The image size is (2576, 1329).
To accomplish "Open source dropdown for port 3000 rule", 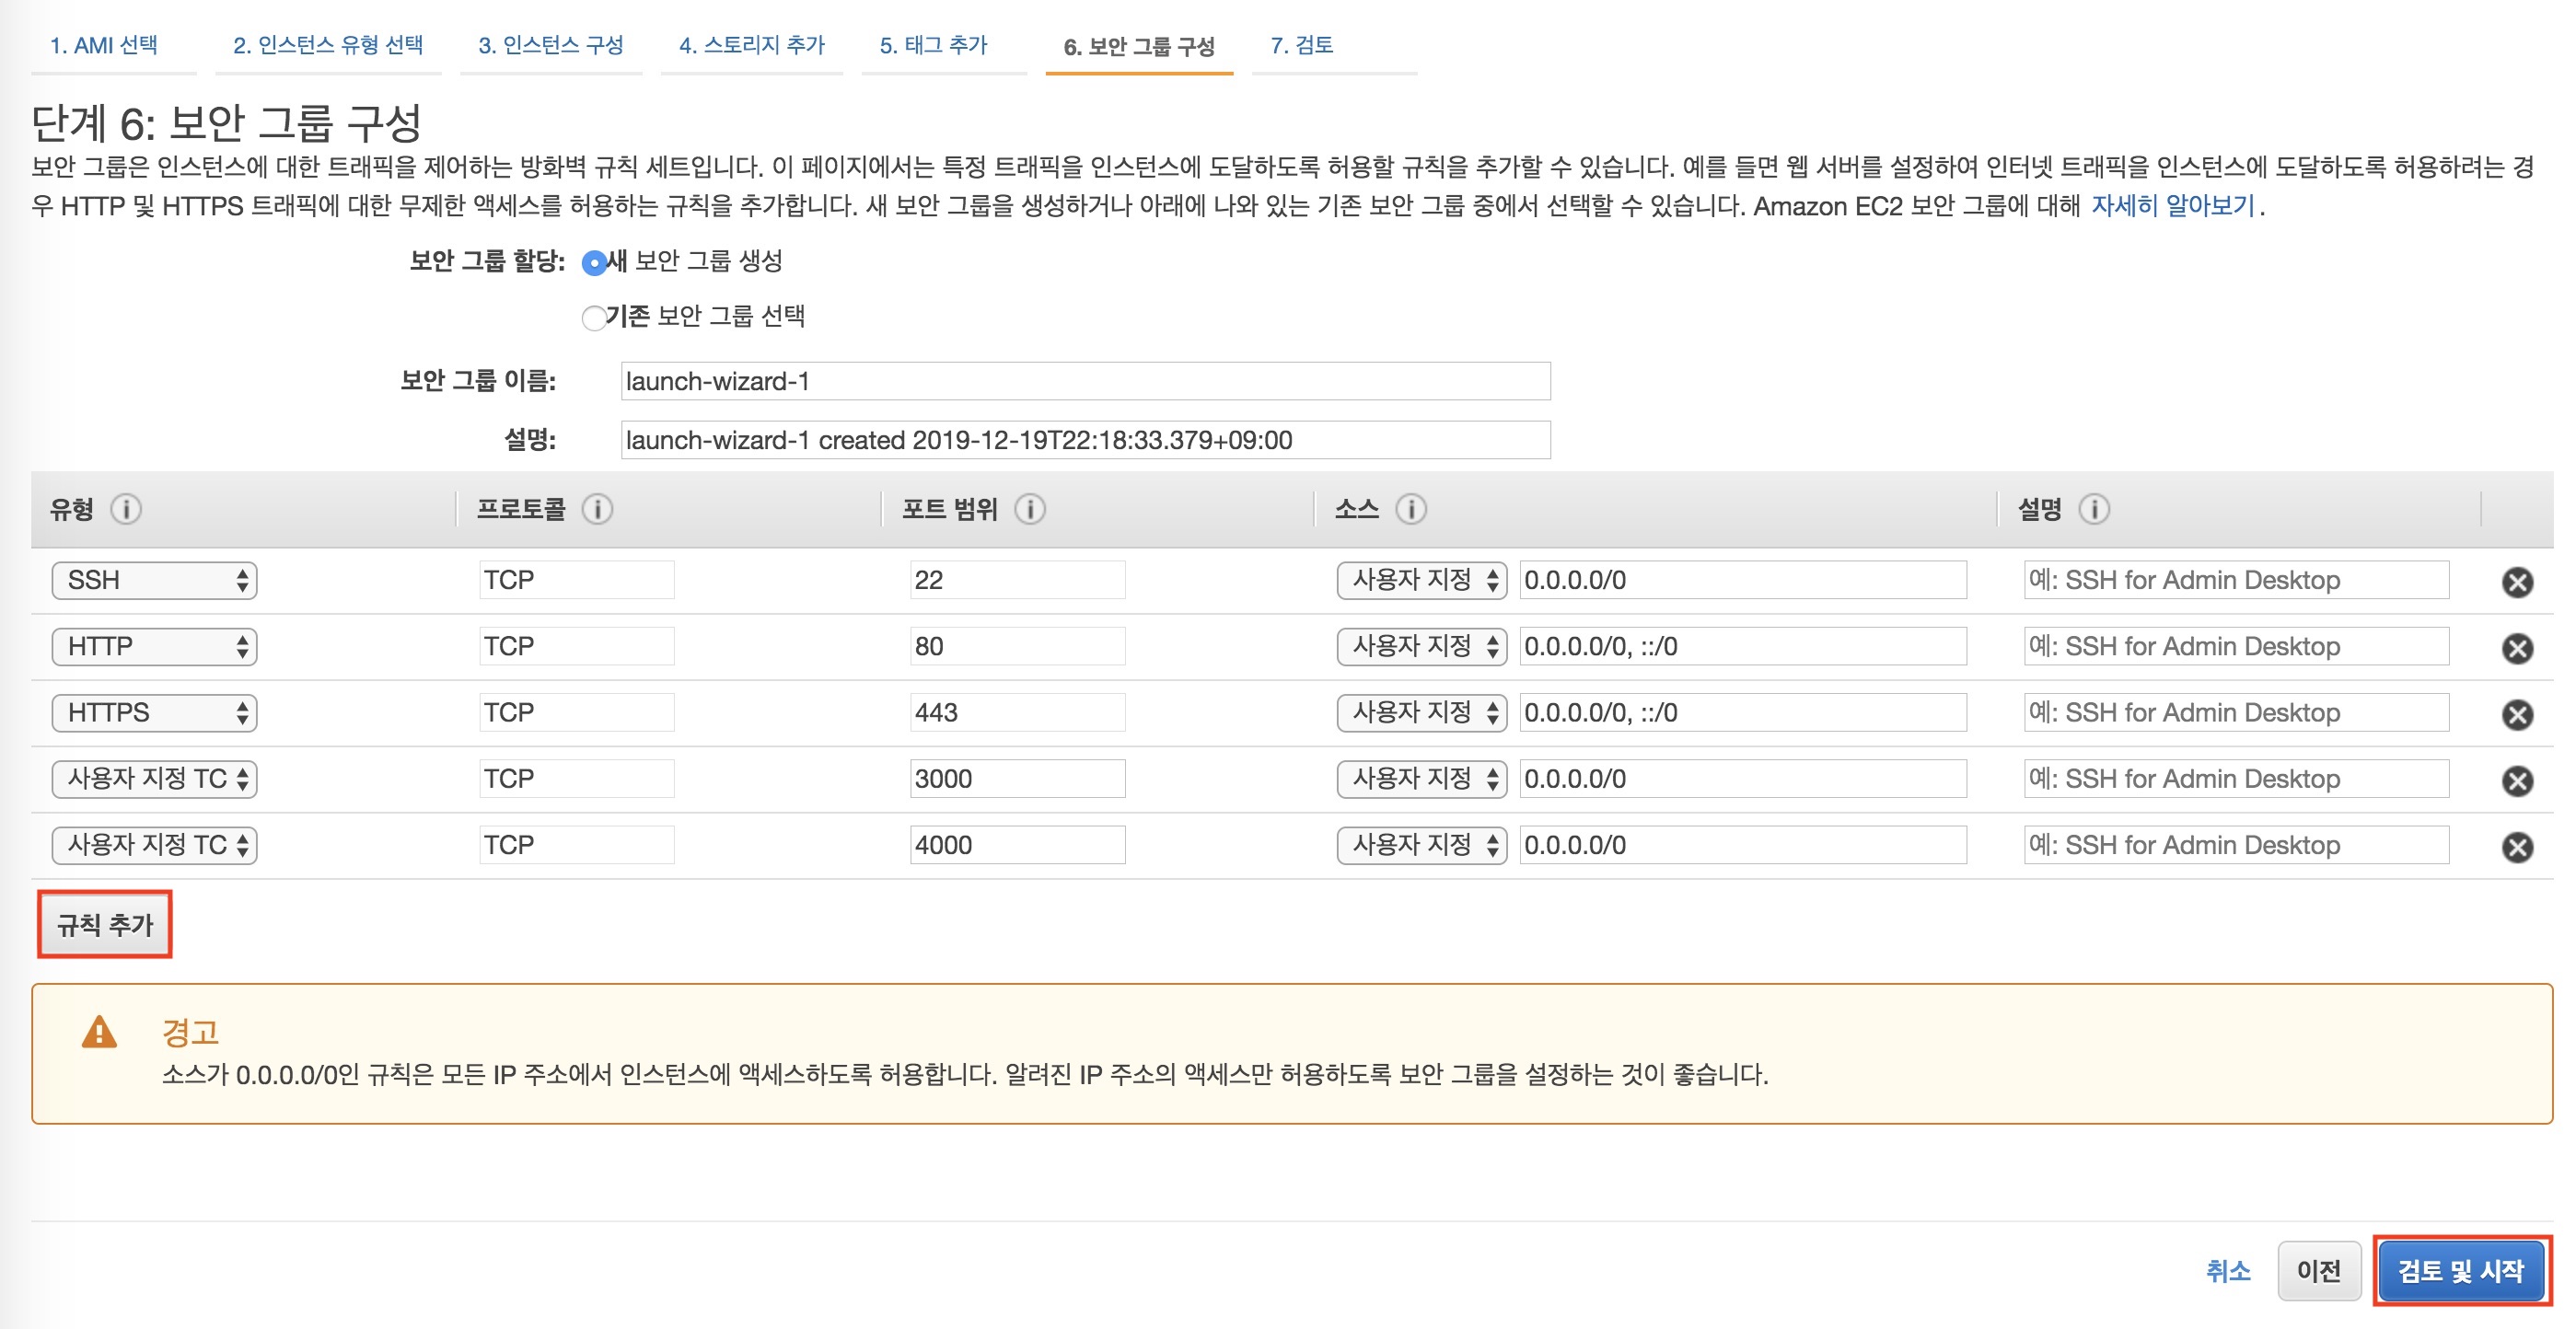I will point(1422,778).
